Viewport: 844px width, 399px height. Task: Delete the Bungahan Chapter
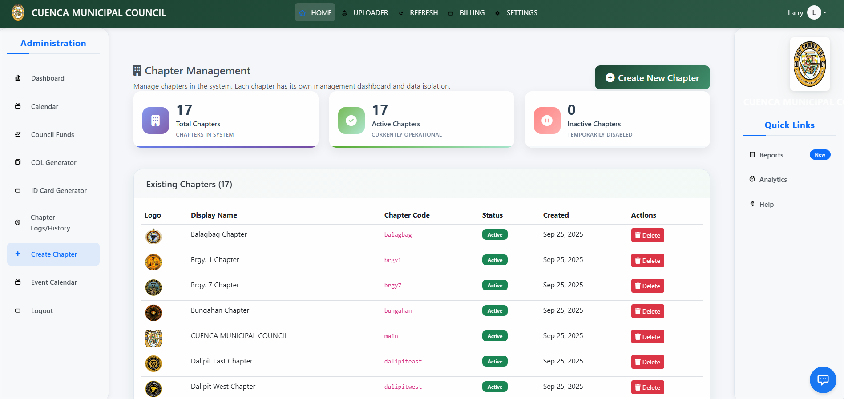(x=647, y=311)
